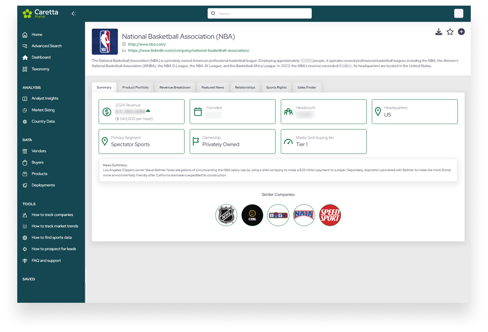Click the 2024 Revenue dollar icon
488x332 pixels.
[x=107, y=112]
